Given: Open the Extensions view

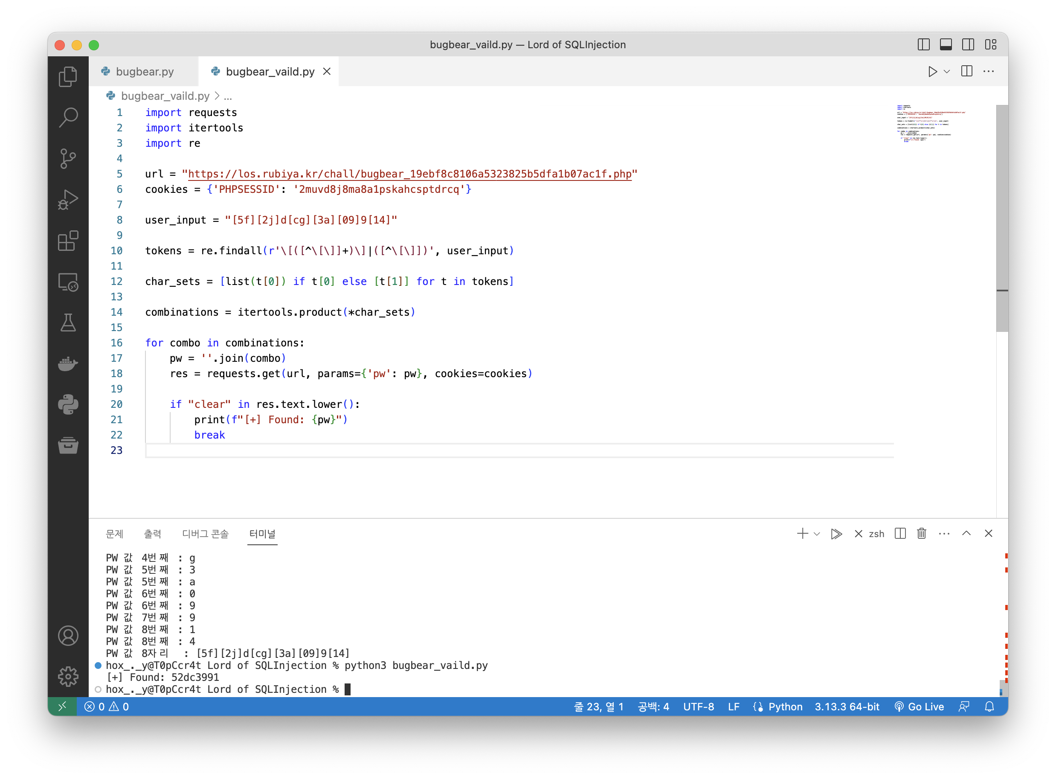Looking at the screenshot, I should [x=68, y=241].
